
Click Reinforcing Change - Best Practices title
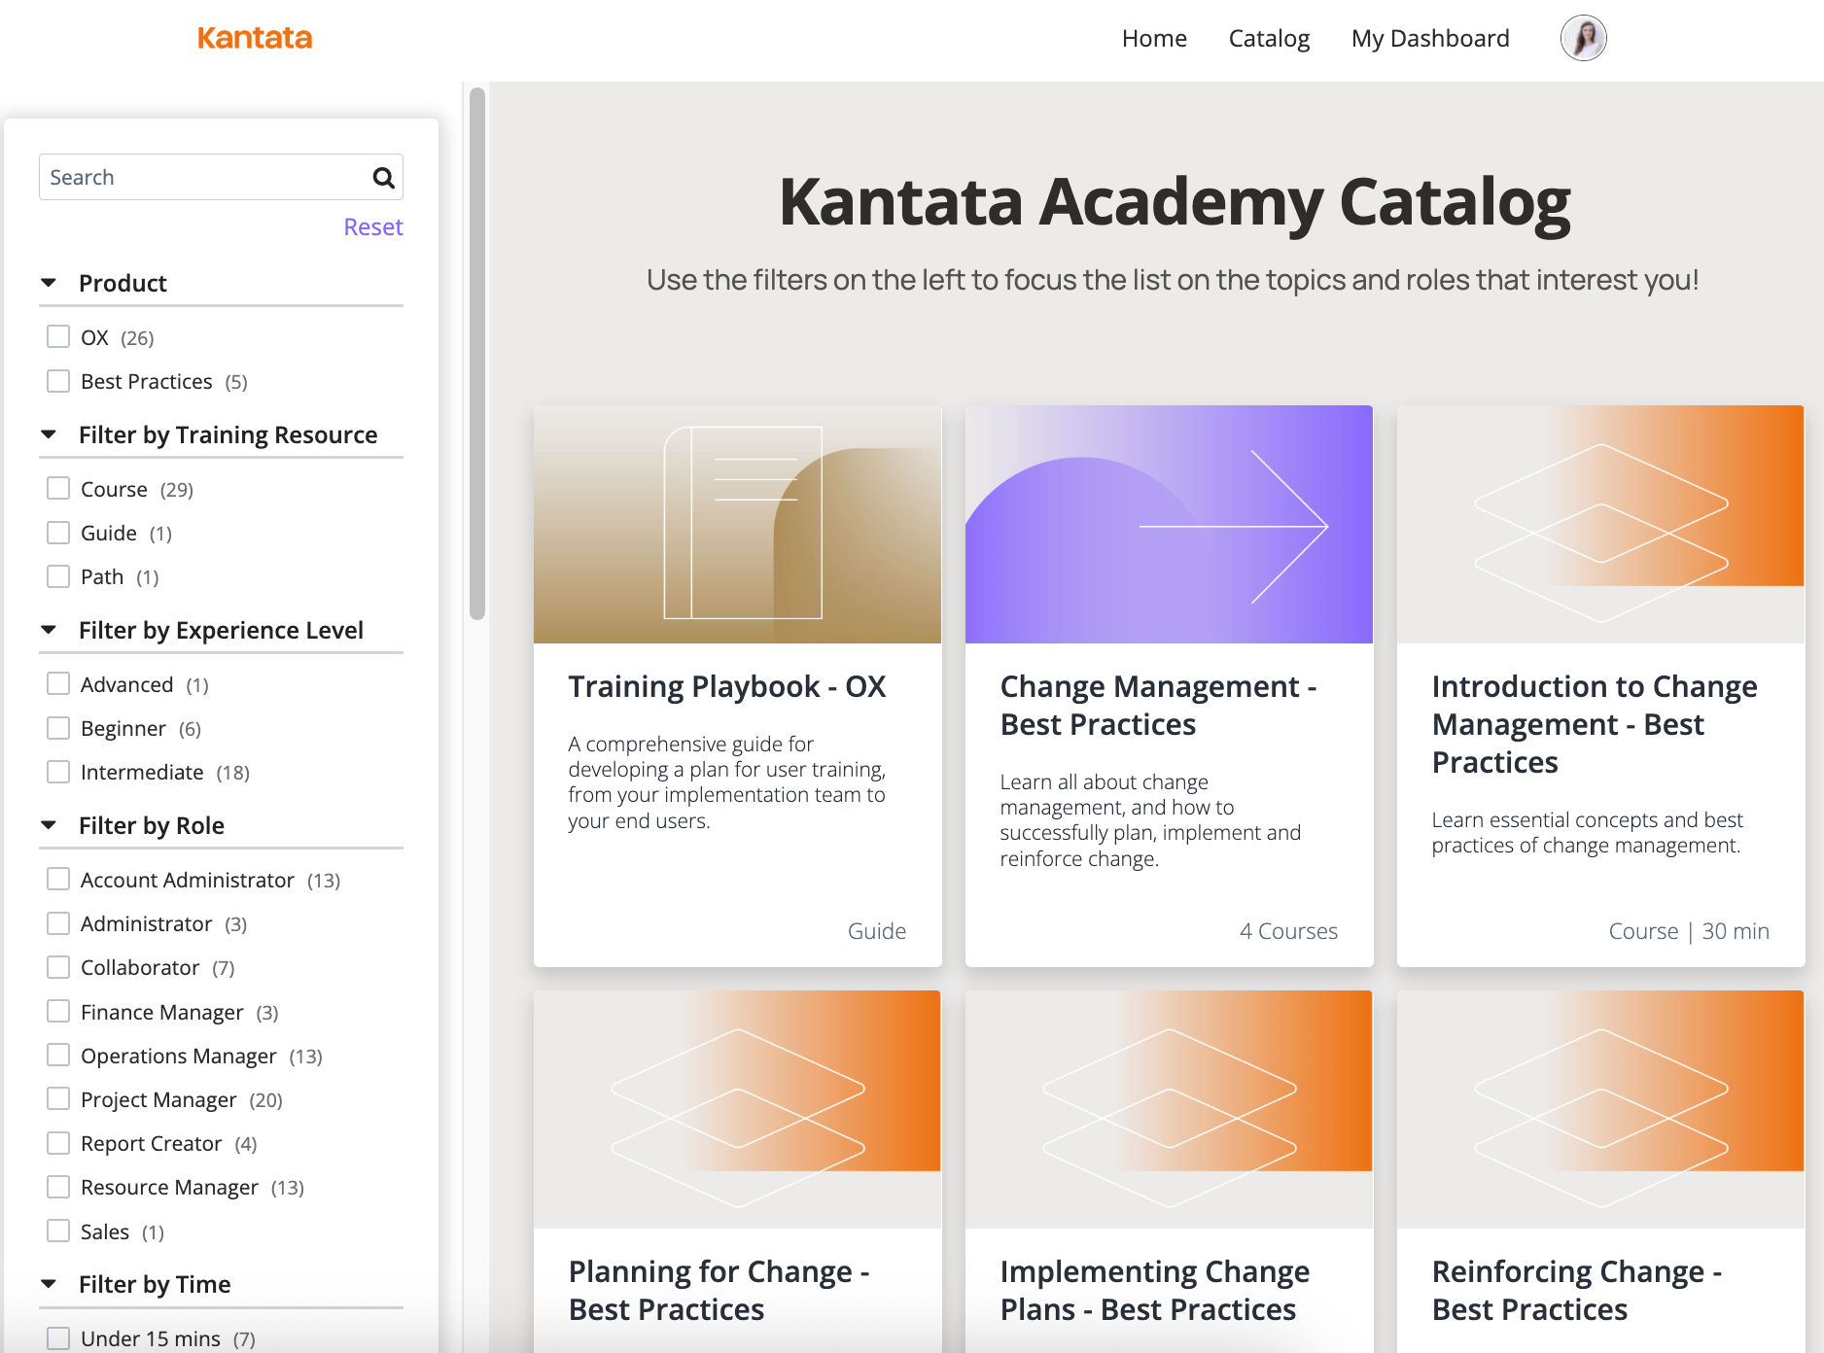[x=1577, y=1291]
